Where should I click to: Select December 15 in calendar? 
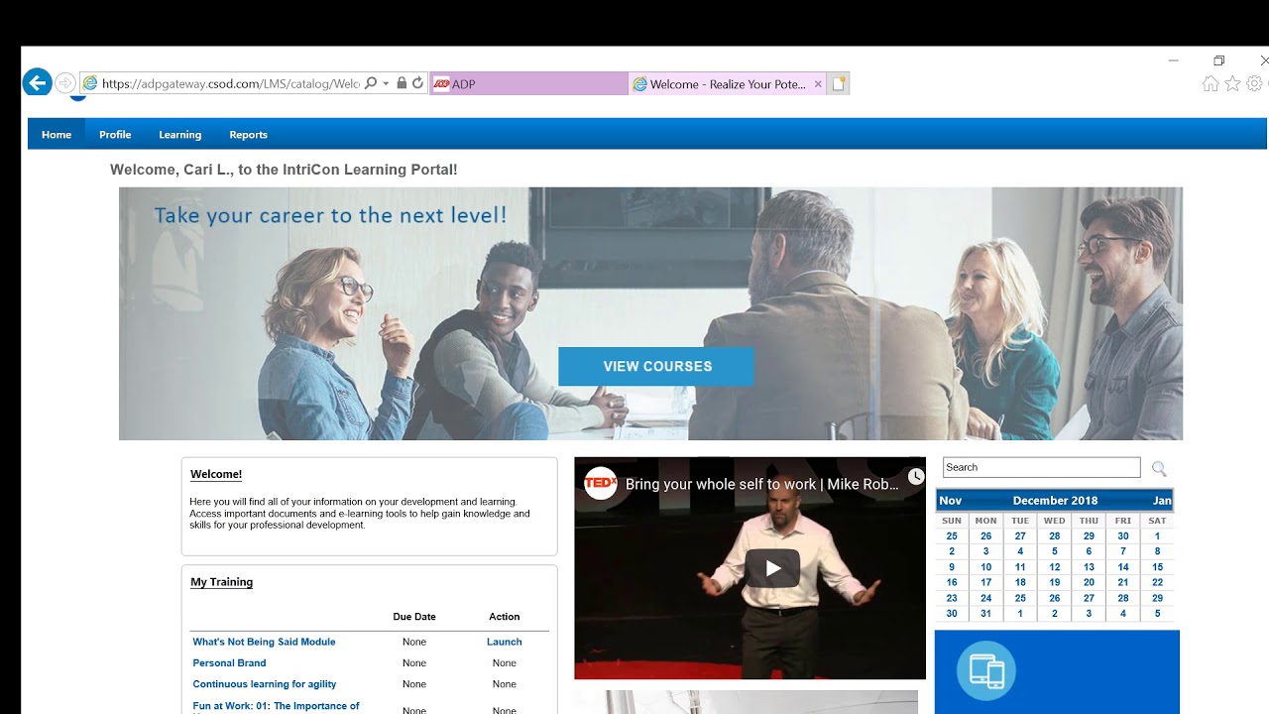(1157, 567)
